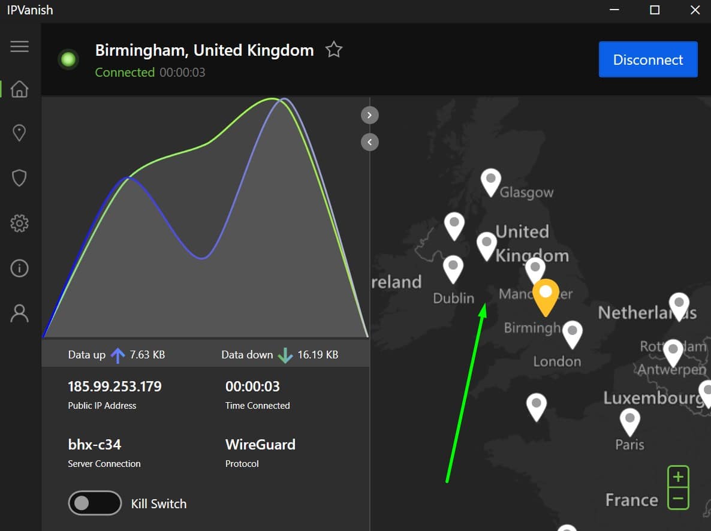The width and height of the screenshot is (711, 531).
Task: Select the Dublin map pin
Action: [x=453, y=269]
